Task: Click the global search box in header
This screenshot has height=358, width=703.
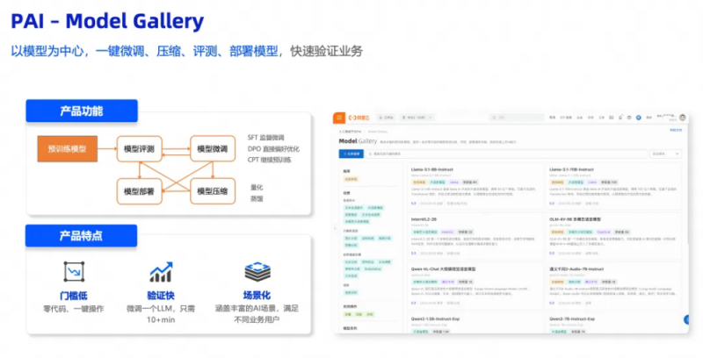Action: (x=517, y=118)
